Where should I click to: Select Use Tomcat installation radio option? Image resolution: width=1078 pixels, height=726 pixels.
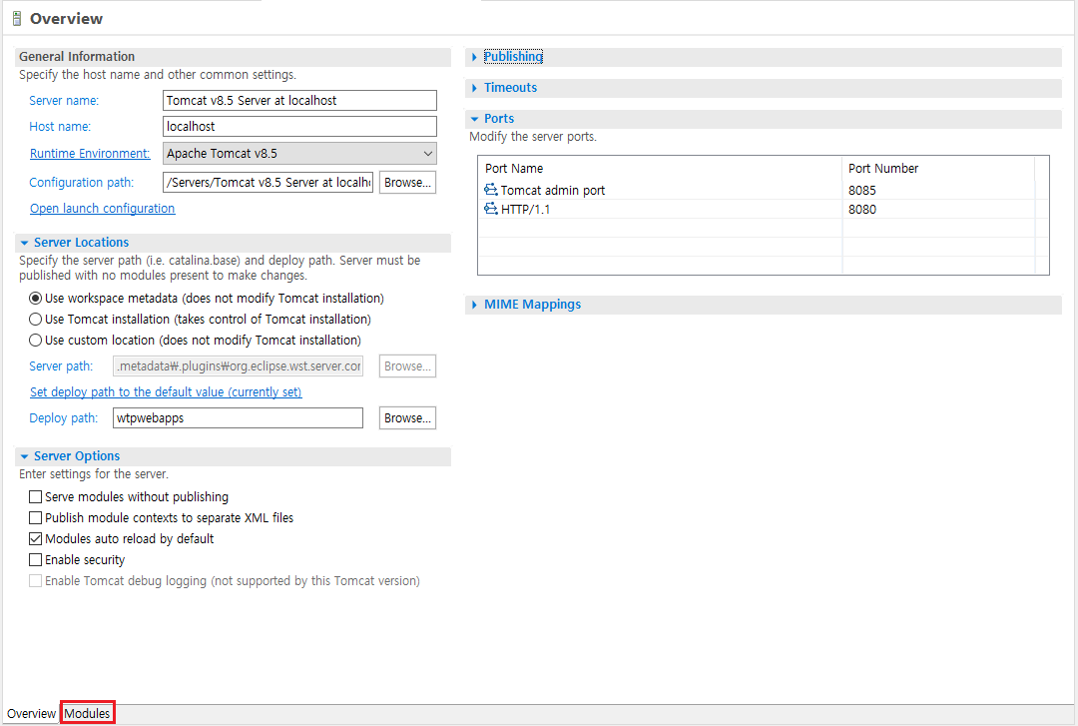coord(35,320)
